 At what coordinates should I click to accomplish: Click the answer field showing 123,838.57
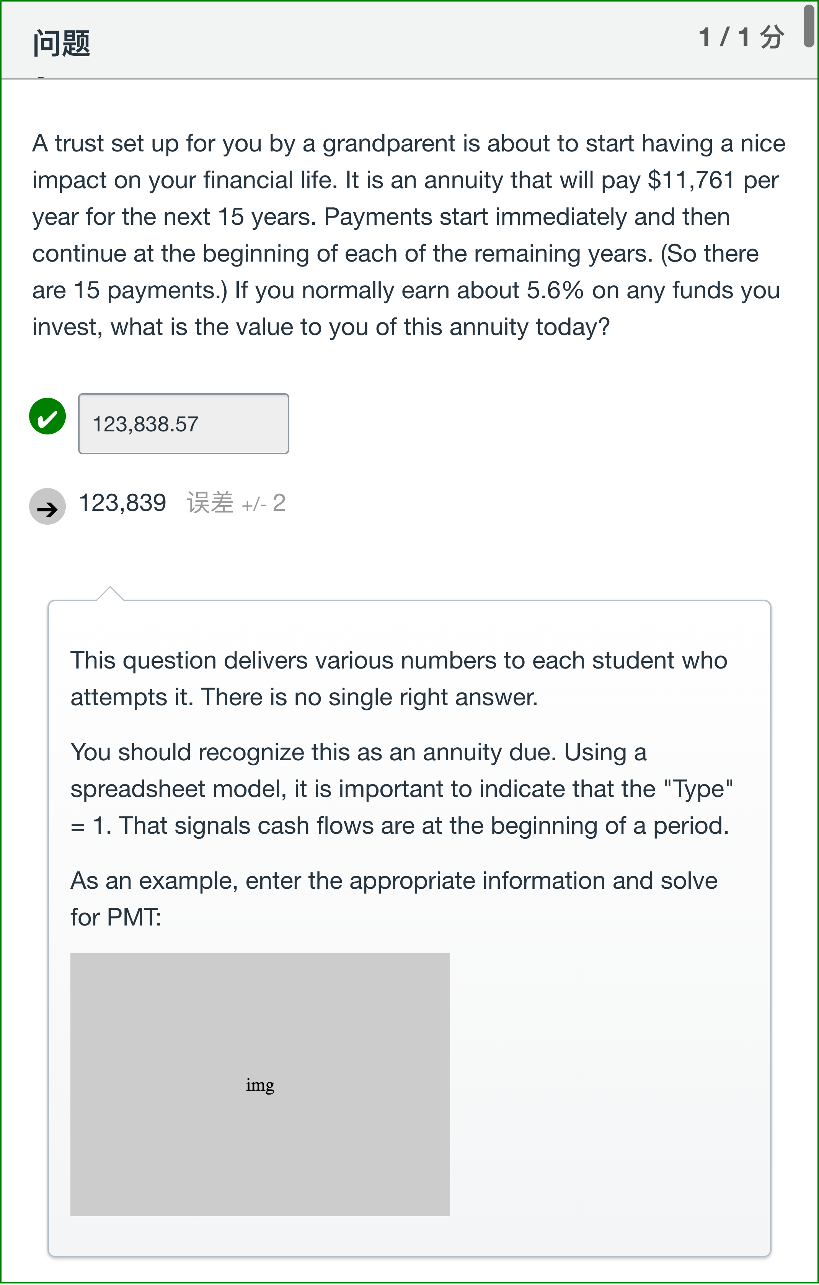tap(183, 424)
